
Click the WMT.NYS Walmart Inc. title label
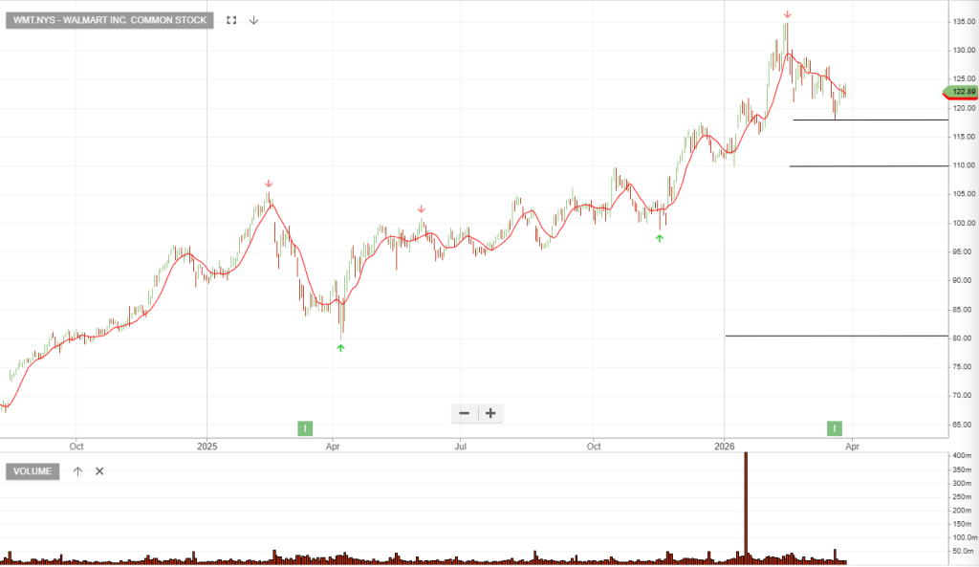[x=110, y=20]
